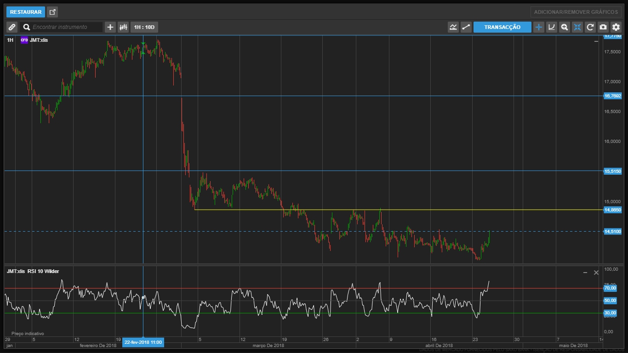Open chart settings via the gear icon

(x=616, y=27)
